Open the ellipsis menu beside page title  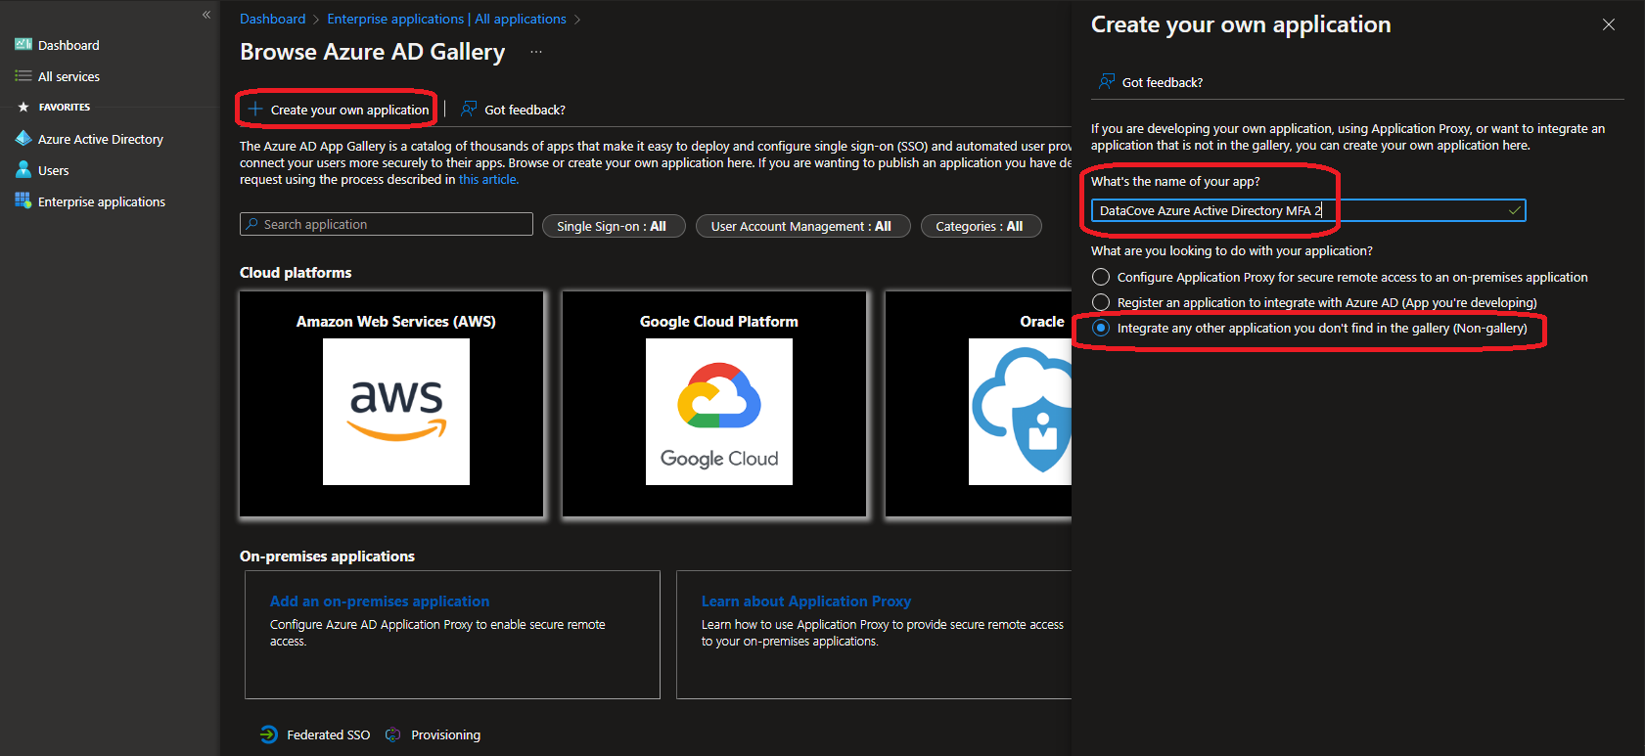click(x=536, y=52)
